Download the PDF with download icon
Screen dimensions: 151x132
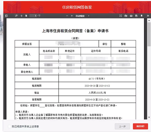coord(136,16)
